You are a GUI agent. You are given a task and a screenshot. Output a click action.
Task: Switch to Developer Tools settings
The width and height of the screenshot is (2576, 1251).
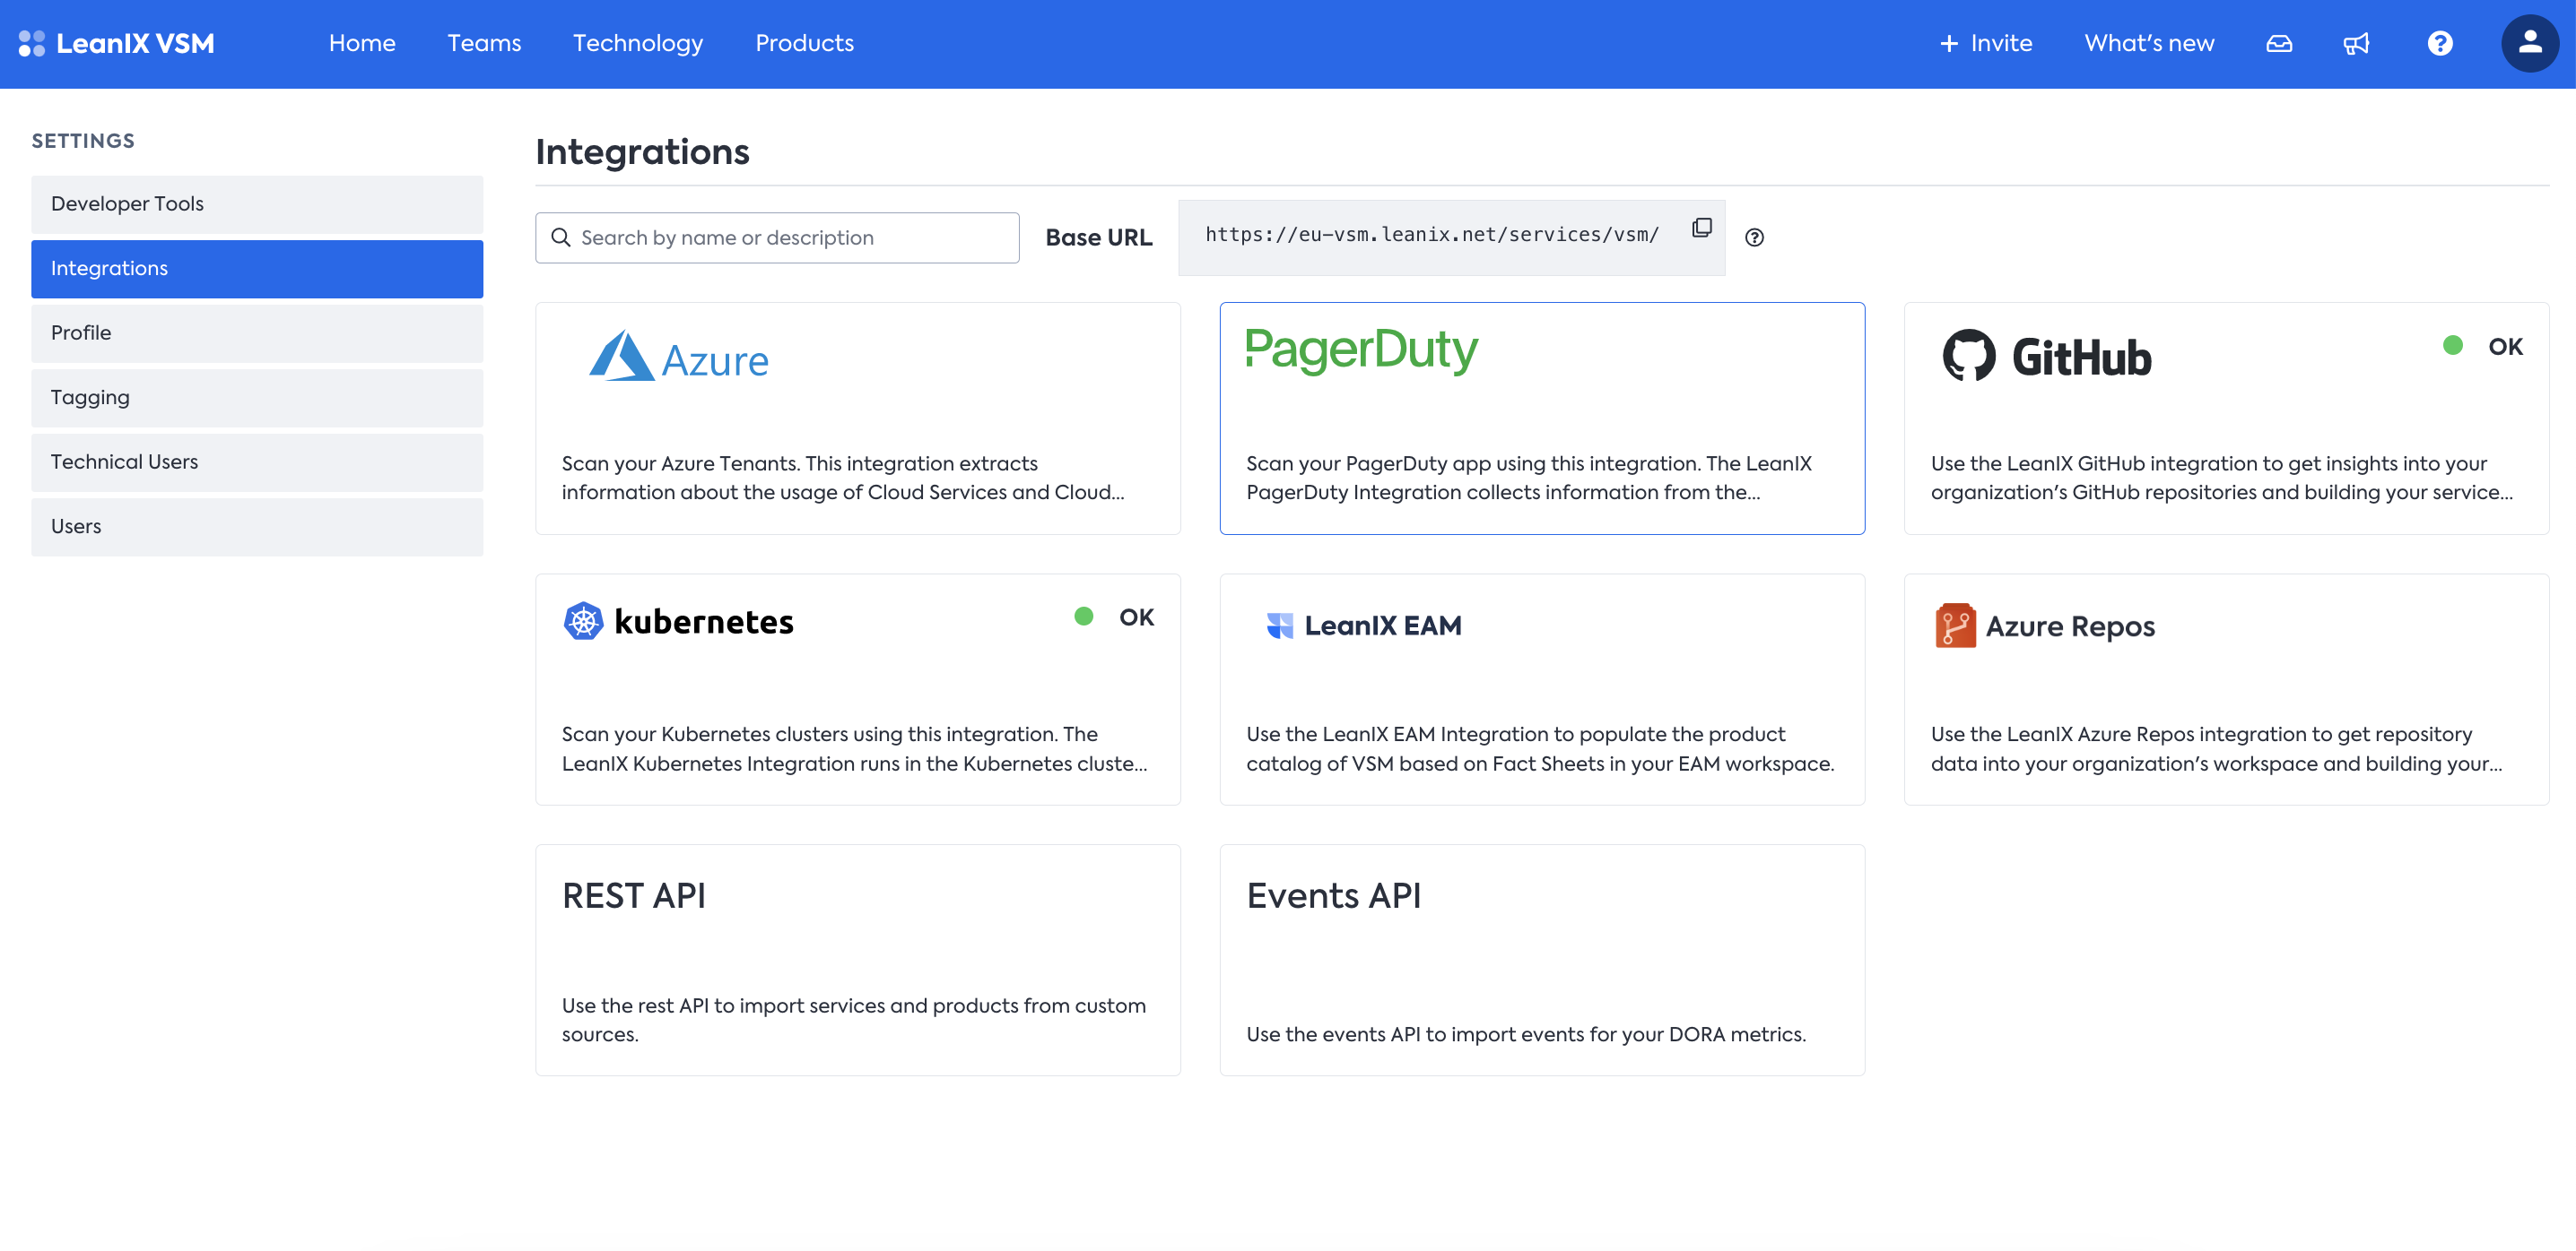click(257, 203)
